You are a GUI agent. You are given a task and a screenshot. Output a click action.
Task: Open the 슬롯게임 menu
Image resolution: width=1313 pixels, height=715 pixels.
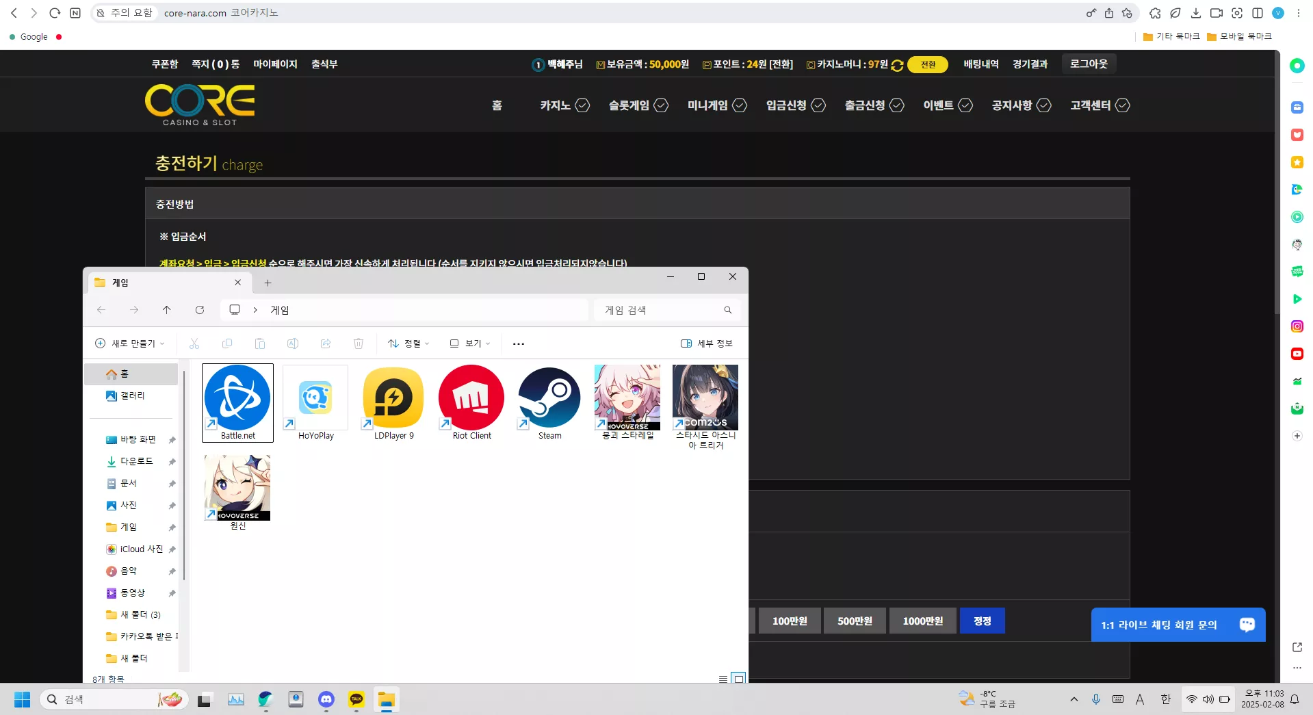click(x=638, y=105)
